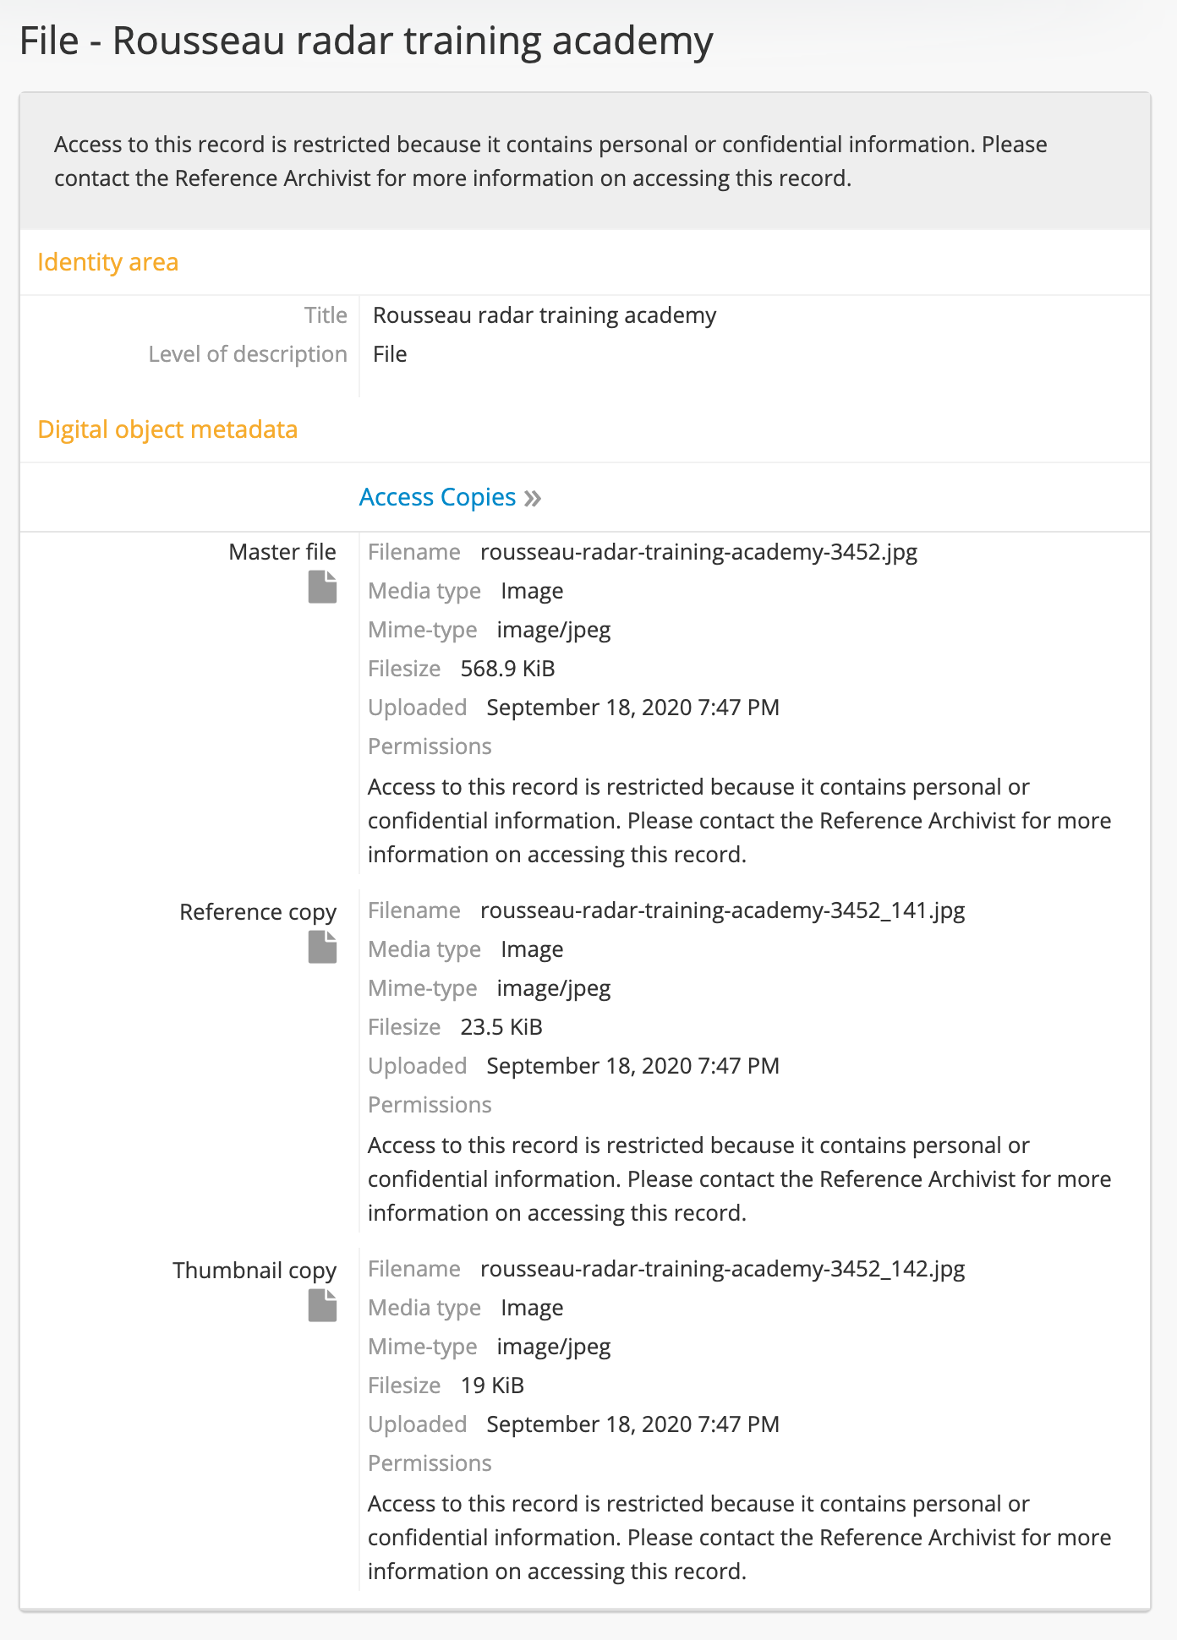
Task: Click the reference filename ending in 3452_141.jpg
Action: [x=722, y=910]
